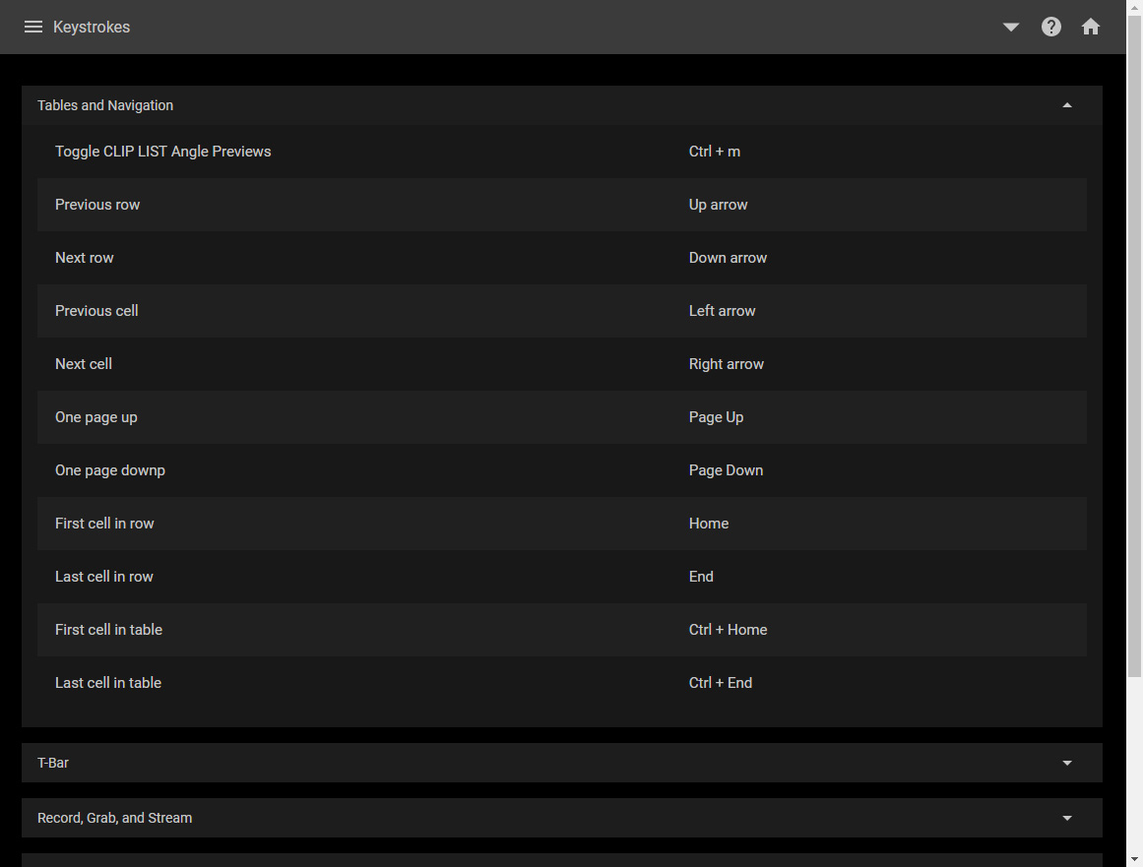Select the First cell in table row
The height and width of the screenshot is (867, 1143).
click(562, 630)
